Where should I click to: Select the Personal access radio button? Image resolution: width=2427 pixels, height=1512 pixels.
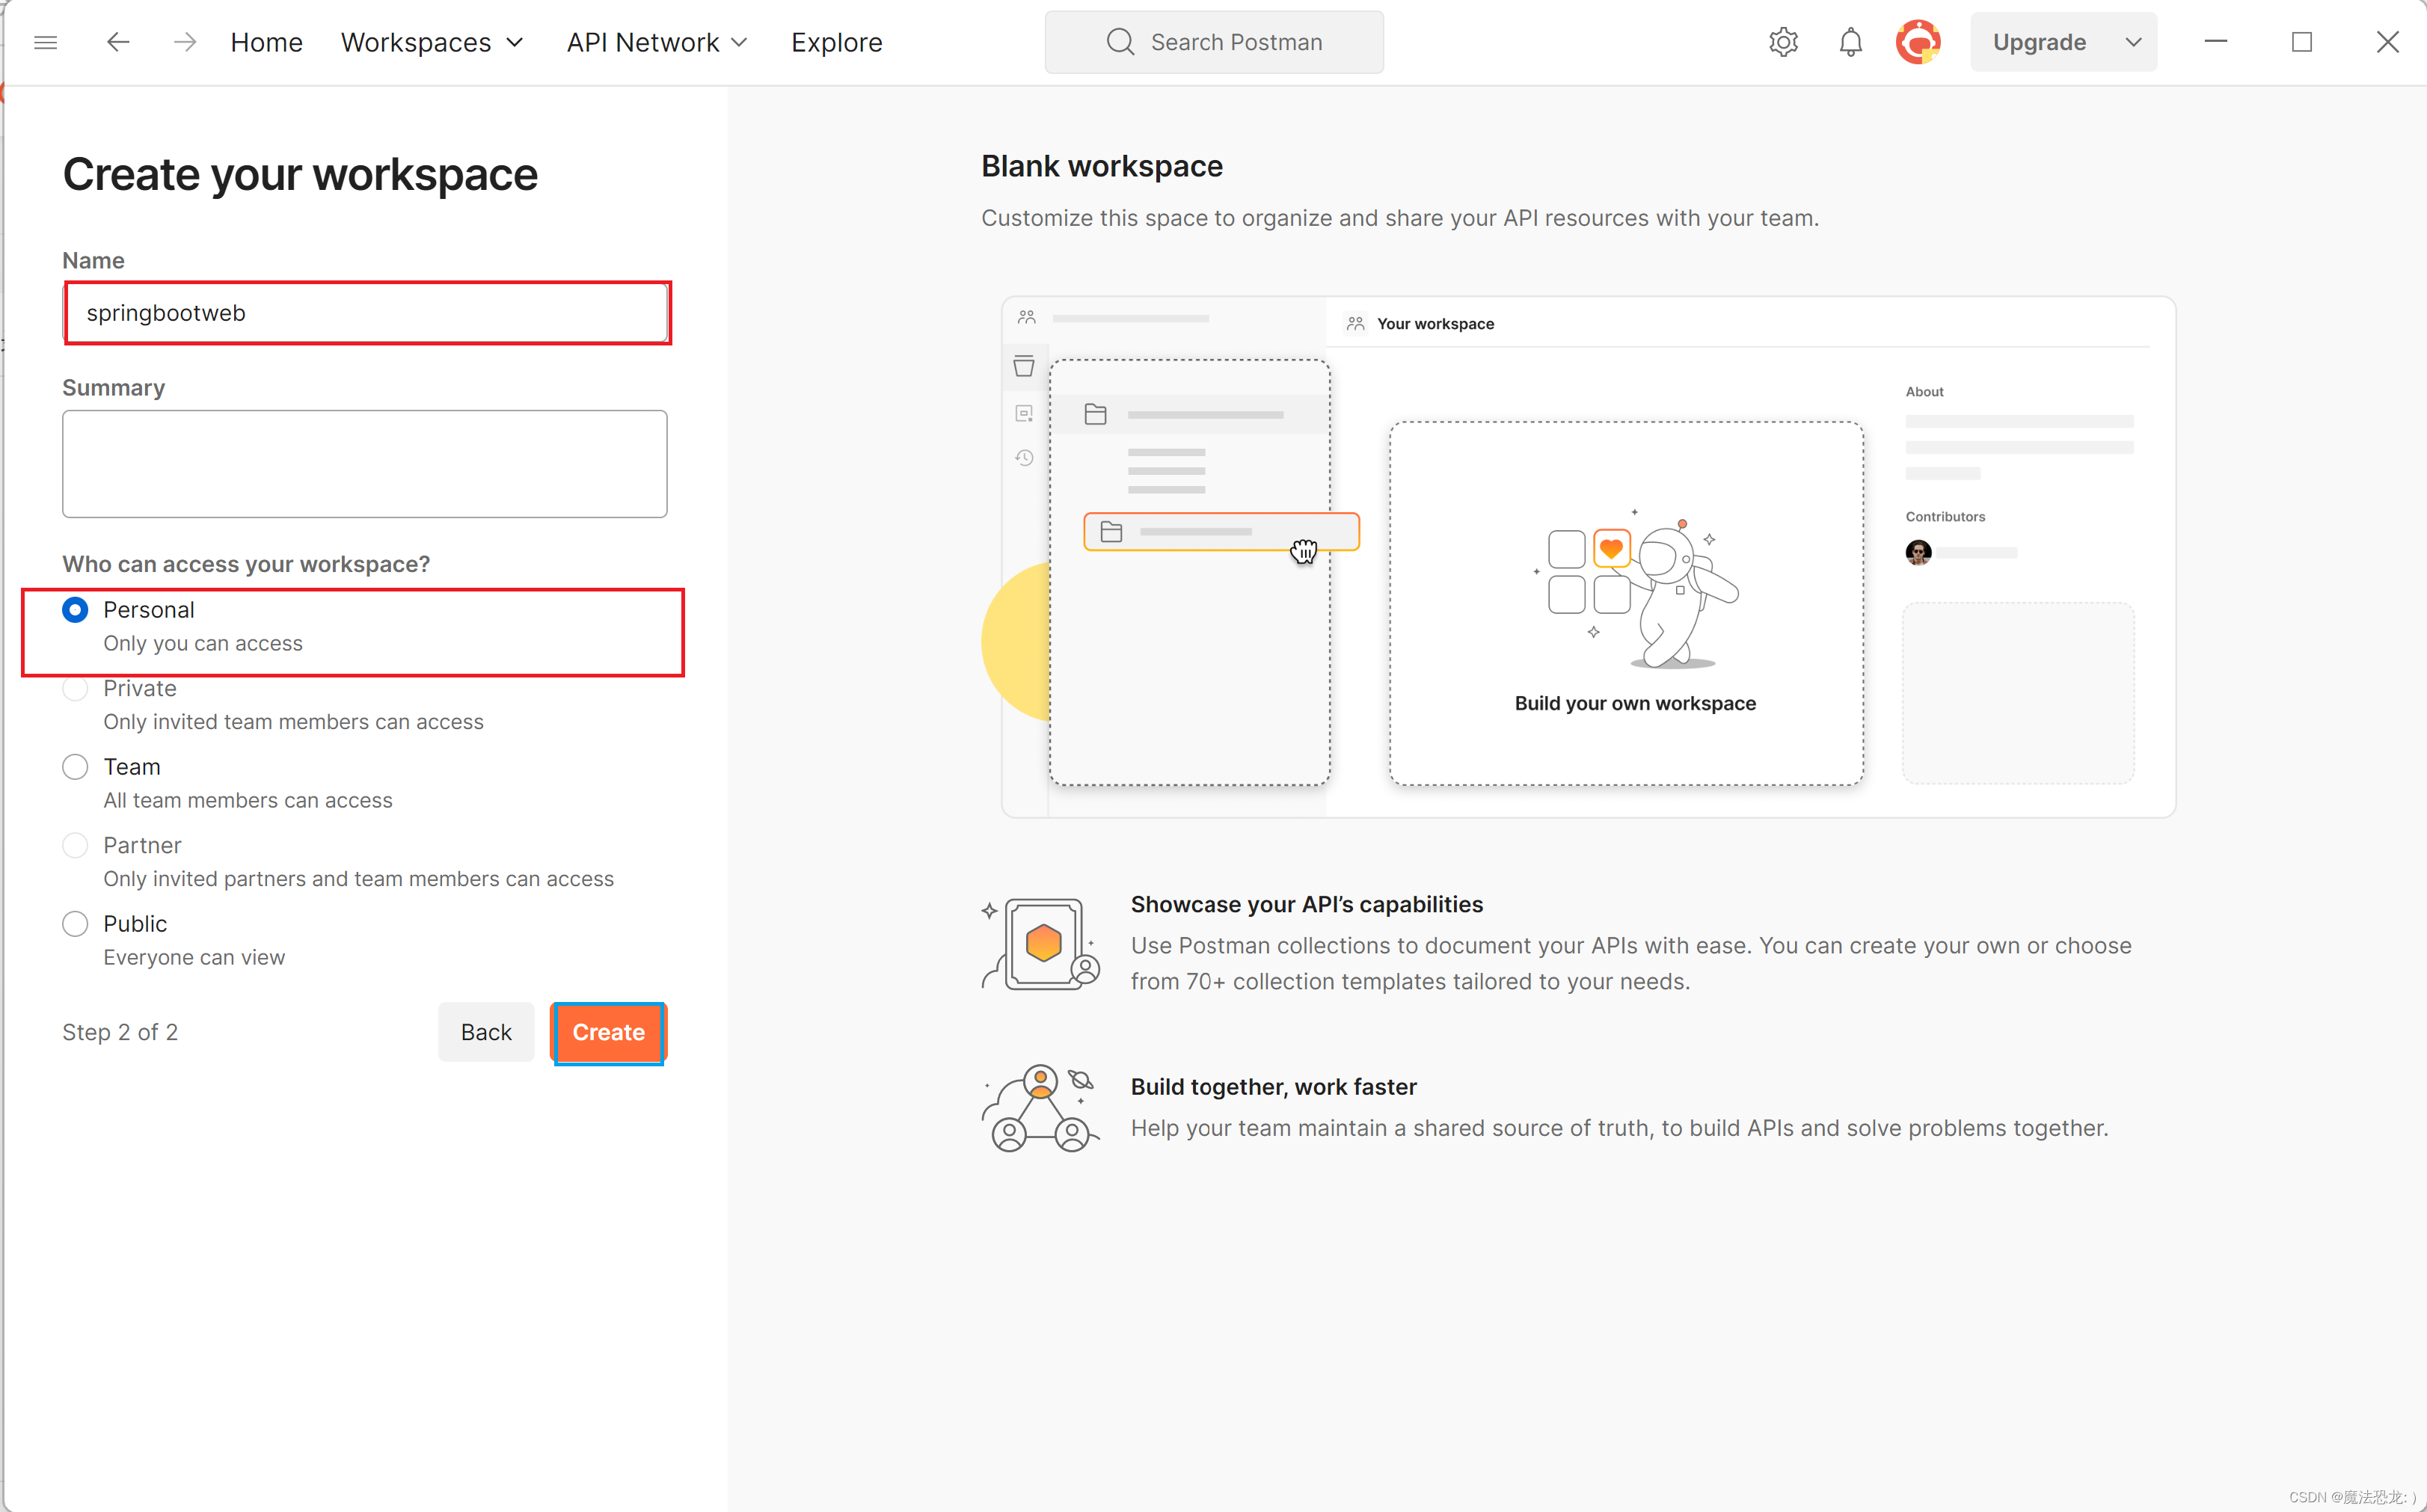[75, 610]
